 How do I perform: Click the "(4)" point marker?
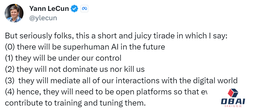point(10,92)
